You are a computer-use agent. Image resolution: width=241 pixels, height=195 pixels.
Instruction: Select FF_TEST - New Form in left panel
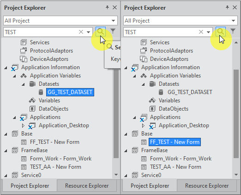54,142
